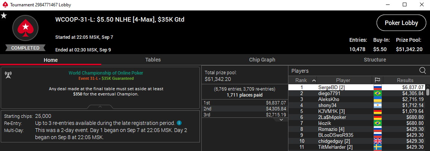Click the broadcast antenna icon
Viewport: 430px width, 151px height.
point(8,75)
